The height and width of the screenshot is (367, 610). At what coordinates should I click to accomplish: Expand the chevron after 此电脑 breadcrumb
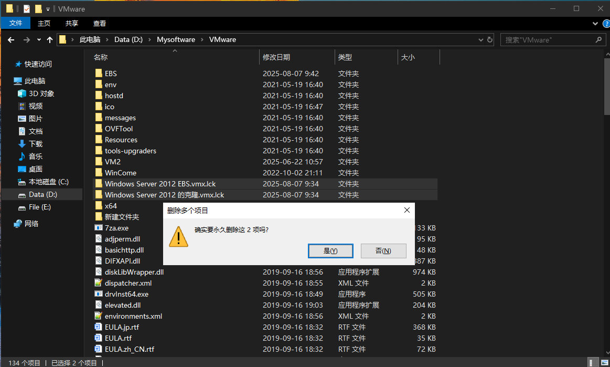(108, 40)
